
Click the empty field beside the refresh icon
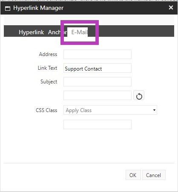click(98, 95)
